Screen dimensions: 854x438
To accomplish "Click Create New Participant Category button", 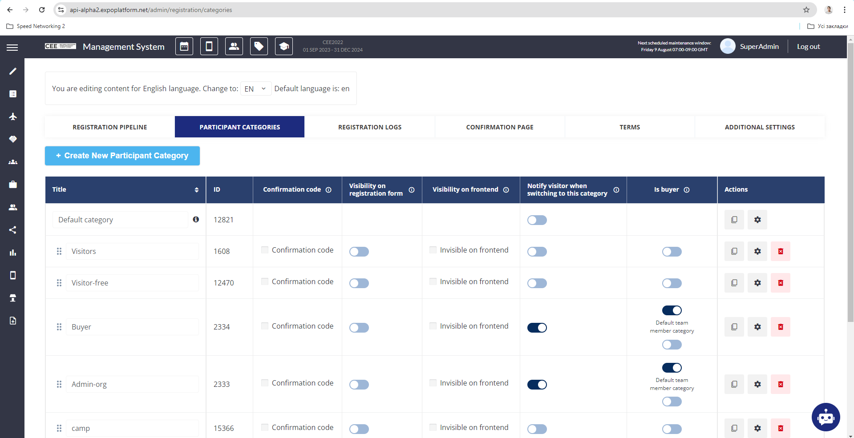I will pos(122,156).
